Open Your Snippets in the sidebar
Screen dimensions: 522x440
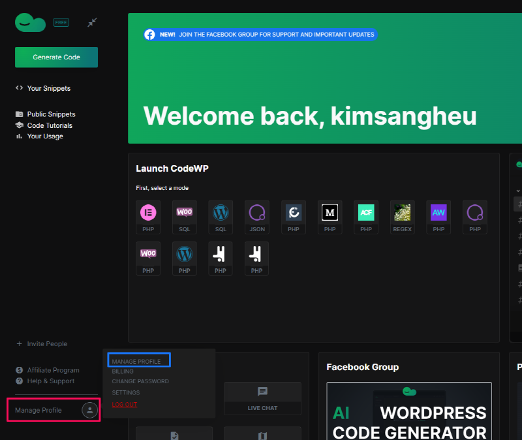[48, 88]
